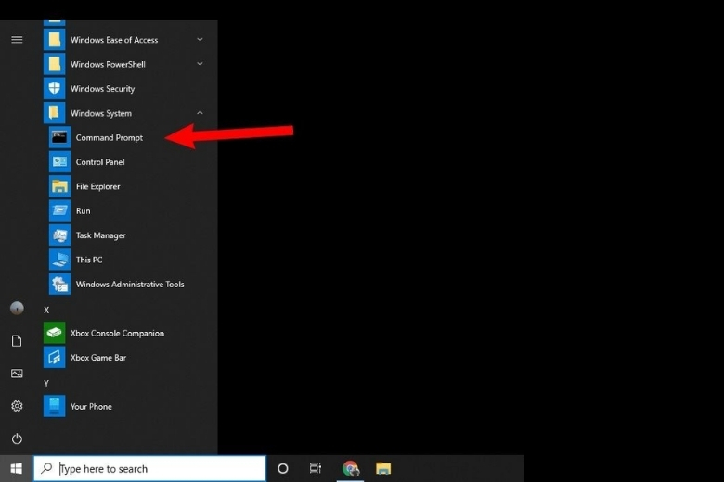The height and width of the screenshot is (482, 724).
Task: Jump to letter Y section header
Action: (x=46, y=383)
